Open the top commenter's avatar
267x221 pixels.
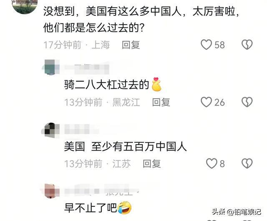[25, 5]
